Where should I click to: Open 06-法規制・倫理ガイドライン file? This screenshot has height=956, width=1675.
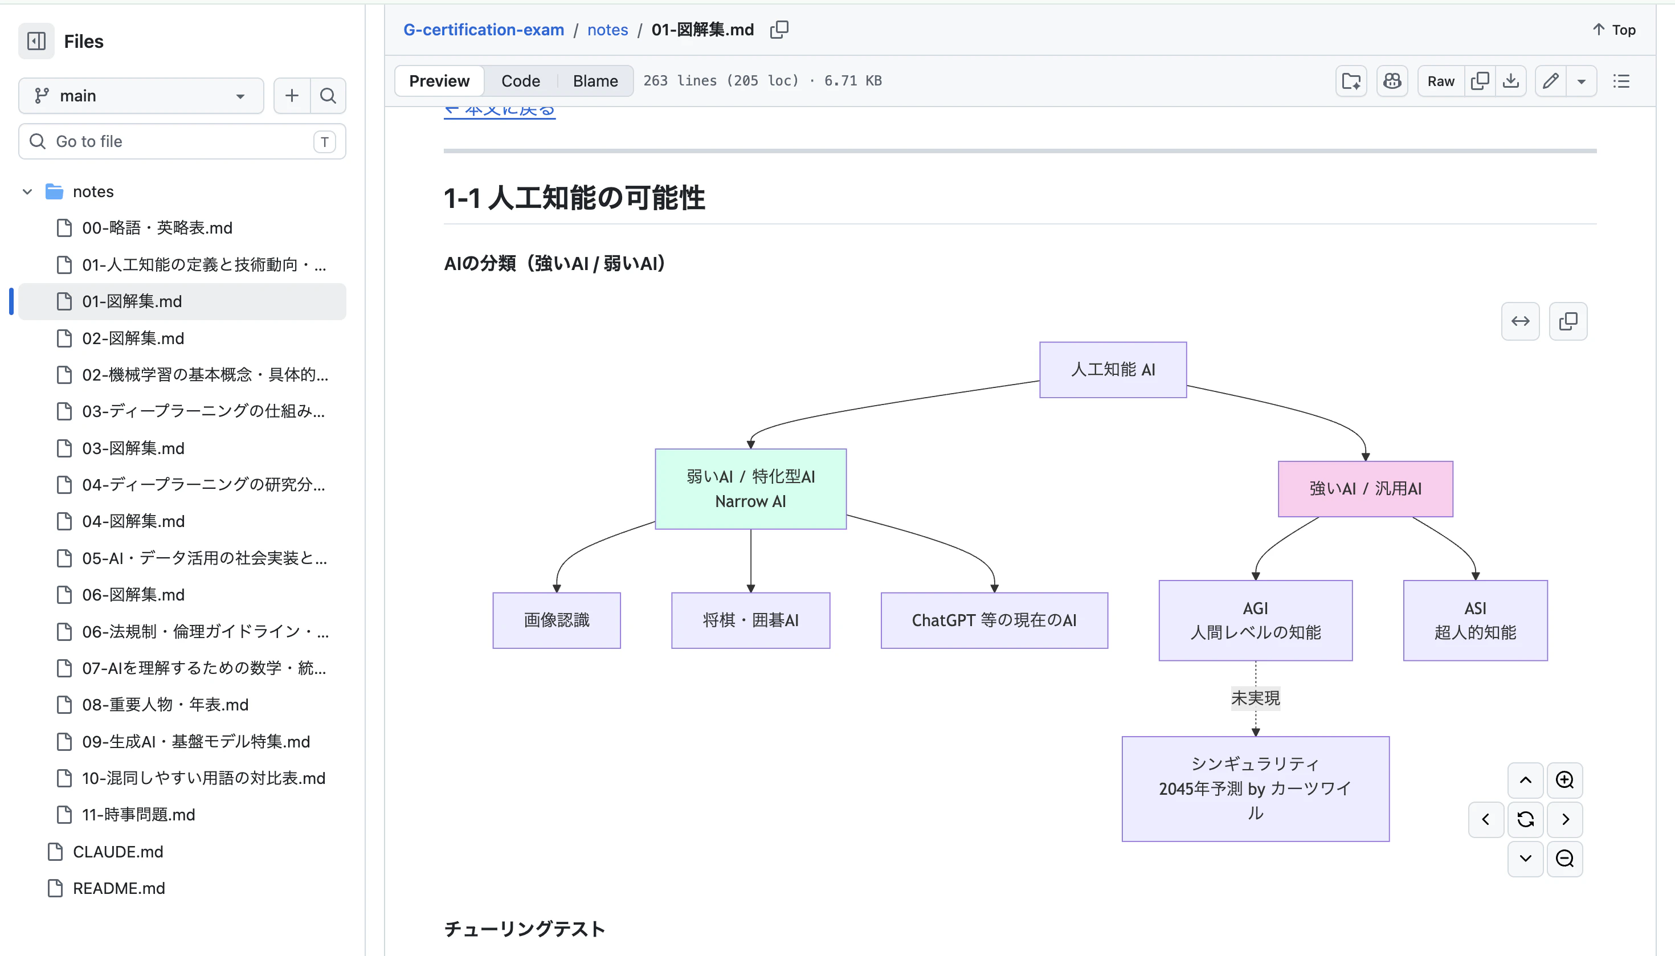click(182, 632)
